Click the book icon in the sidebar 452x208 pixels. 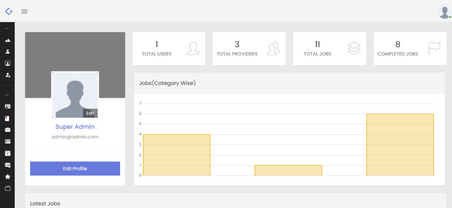pyautogui.click(x=7, y=118)
